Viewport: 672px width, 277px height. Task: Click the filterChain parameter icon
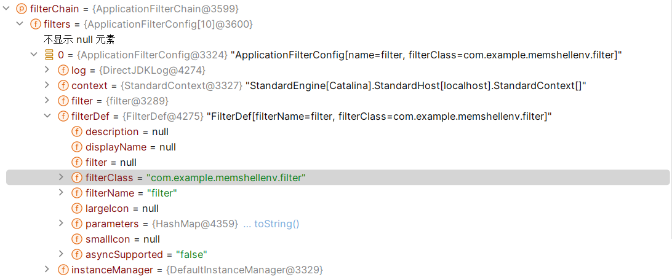21,9
